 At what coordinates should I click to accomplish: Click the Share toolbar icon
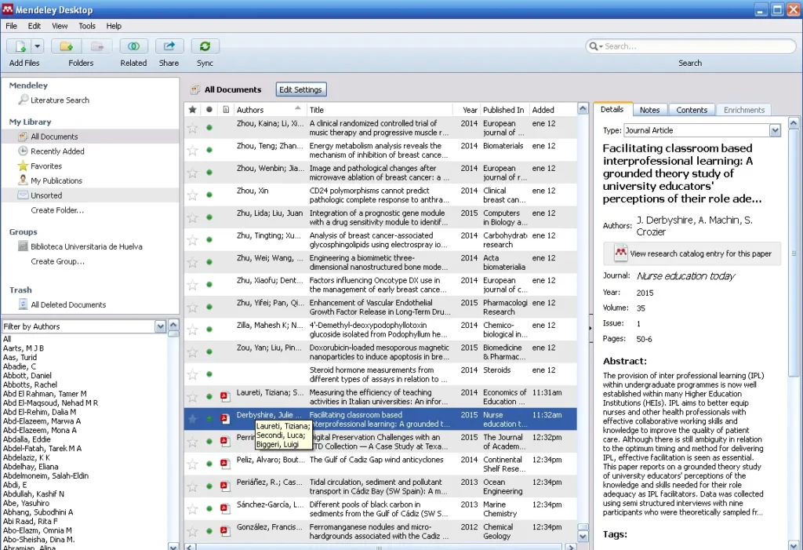169,47
